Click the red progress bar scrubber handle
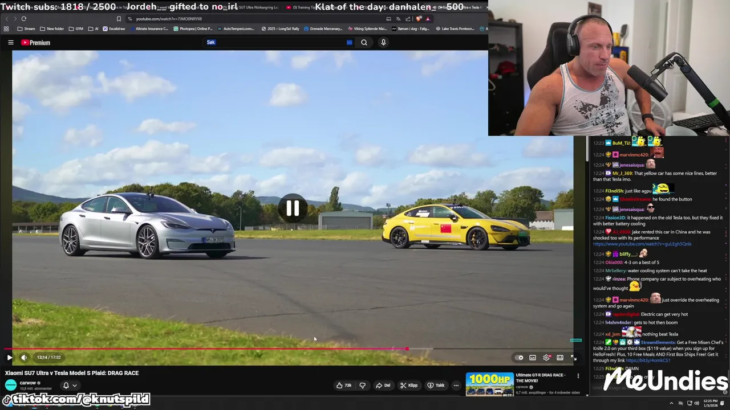Image resolution: width=730 pixels, height=410 pixels. pyautogui.click(x=407, y=348)
